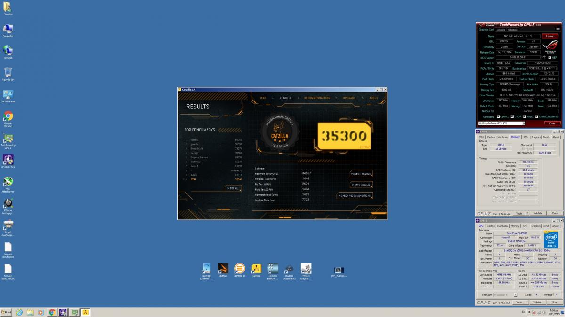The height and width of the screenshot is (317, 565).
Task: Toggle the UEFI checkbox in GPU-Z
Action: pyautogui.click(x=549, y=58)
